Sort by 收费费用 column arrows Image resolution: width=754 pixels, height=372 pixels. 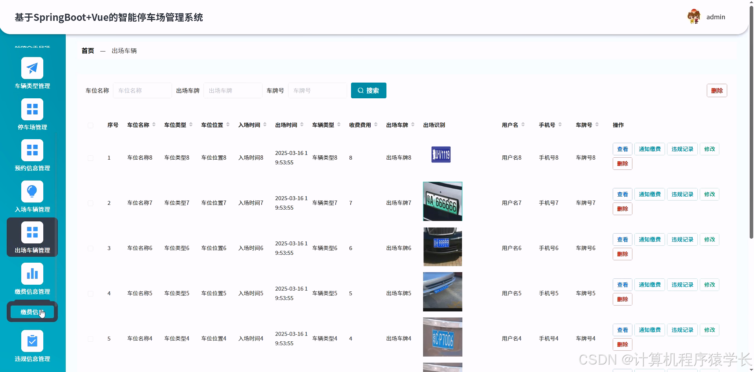tap(376, 125)
